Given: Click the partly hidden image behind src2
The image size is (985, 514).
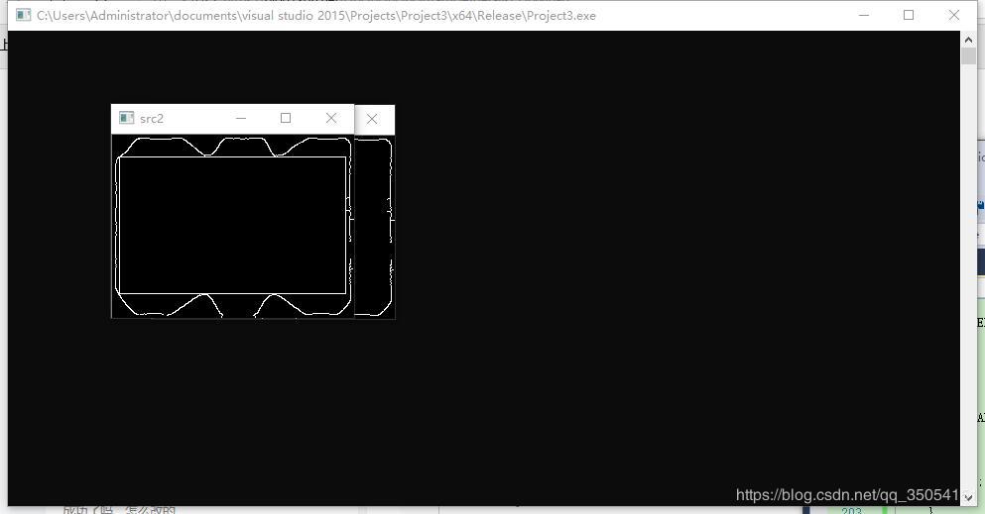Looking at the screenshot, I should click(374, 226).
